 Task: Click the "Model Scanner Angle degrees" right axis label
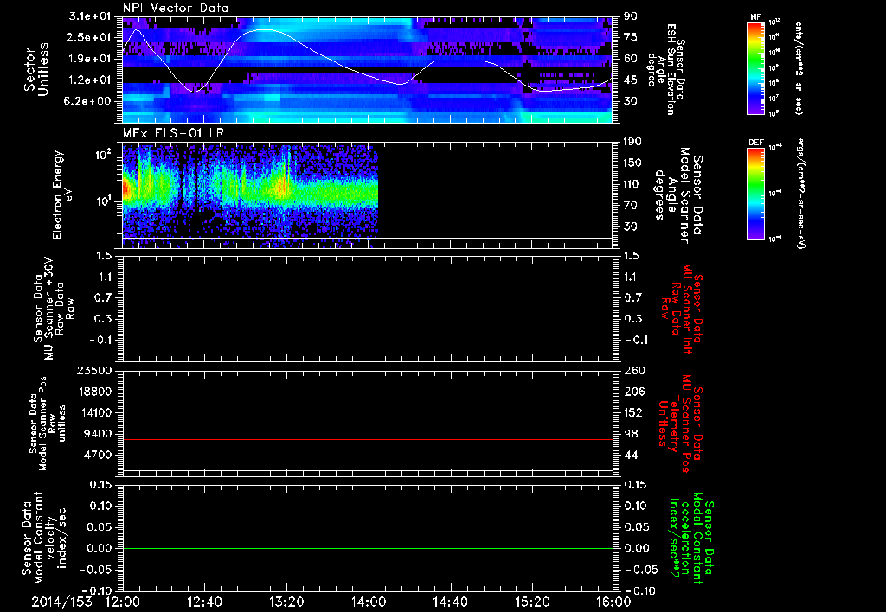point(678,195)
